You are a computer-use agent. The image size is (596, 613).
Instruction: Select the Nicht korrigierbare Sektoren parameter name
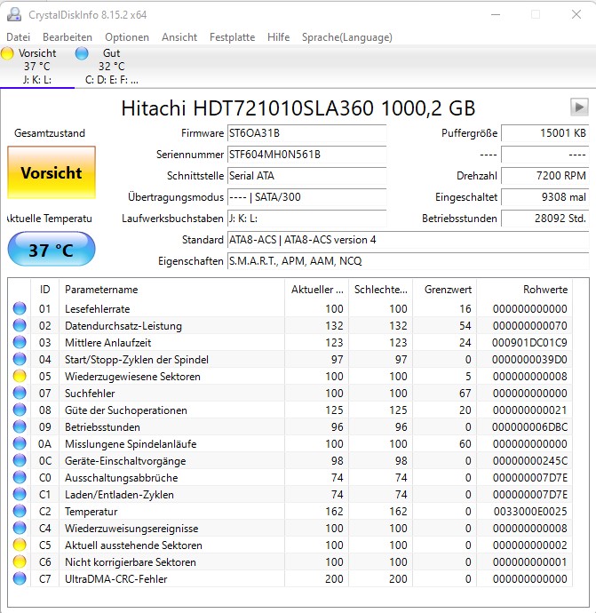[131, 562]
